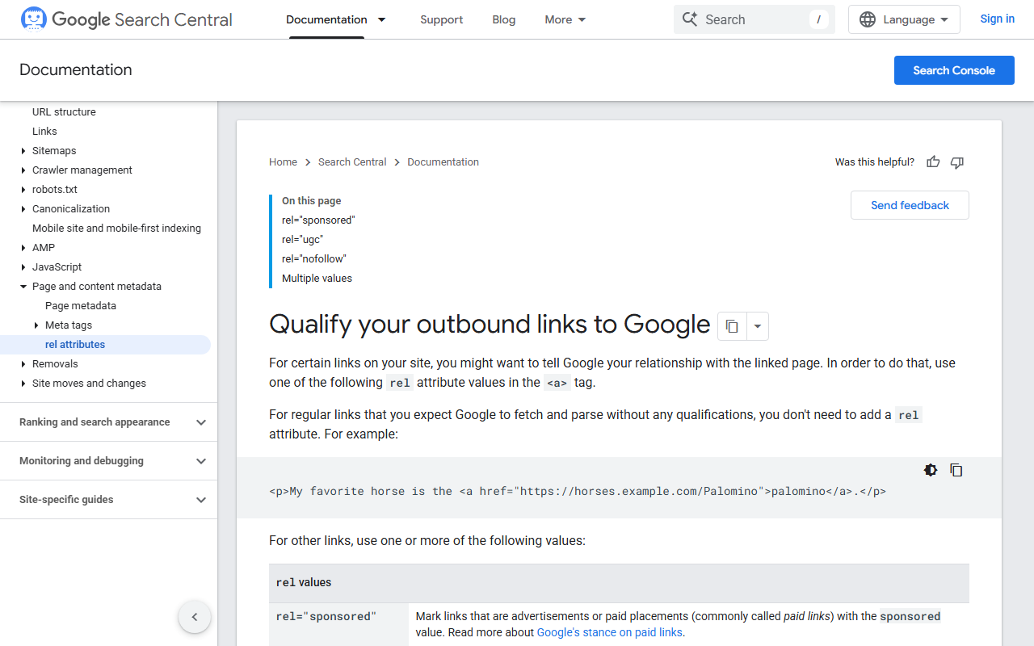The image size is (1034, 646).
Task: Expand Site moves and changes section
Action: pyautogui.click(x=23, y=384)
